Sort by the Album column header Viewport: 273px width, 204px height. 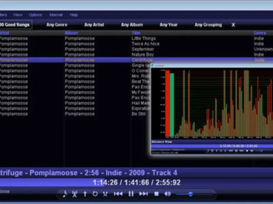pos(71,33)
